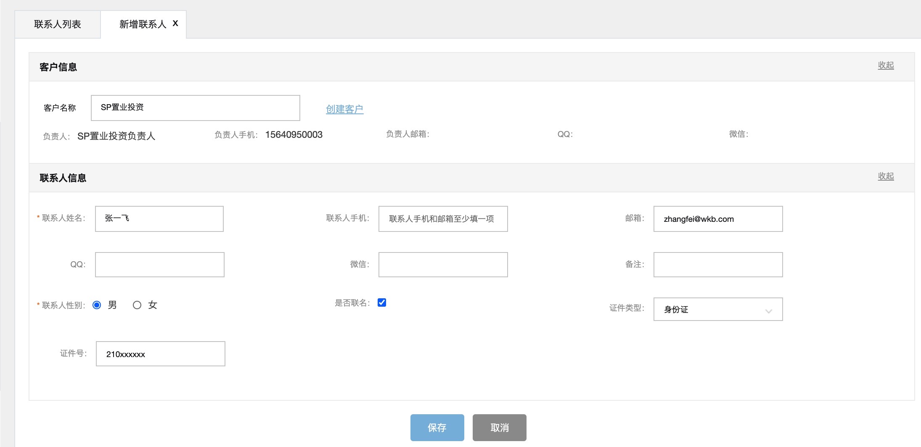Close the 新增联系人 tab via X
921x447 pixels.
pos(175,24)
